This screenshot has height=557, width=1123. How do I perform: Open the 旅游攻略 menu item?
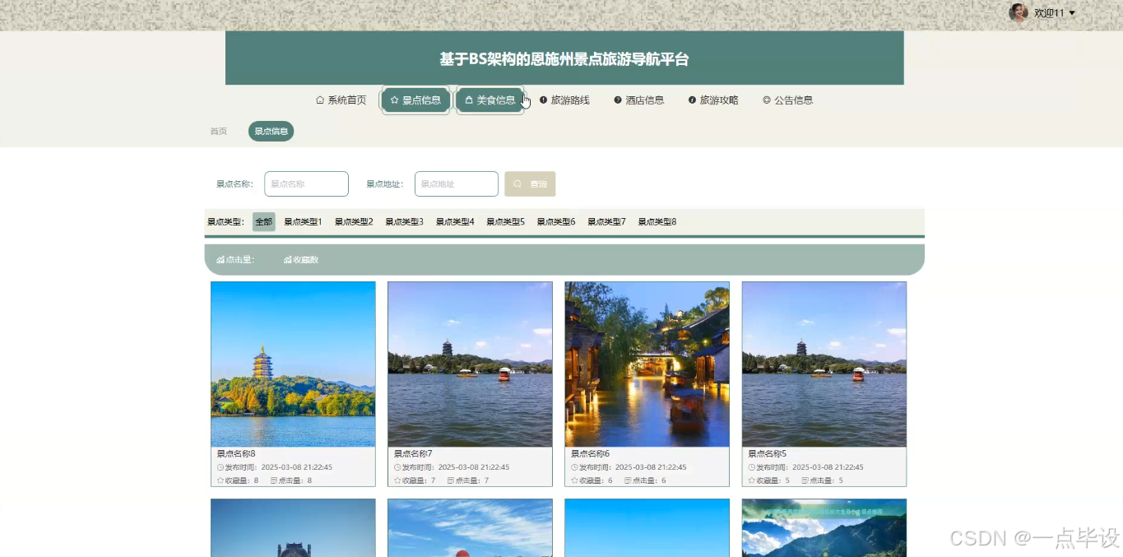(713, 100)
